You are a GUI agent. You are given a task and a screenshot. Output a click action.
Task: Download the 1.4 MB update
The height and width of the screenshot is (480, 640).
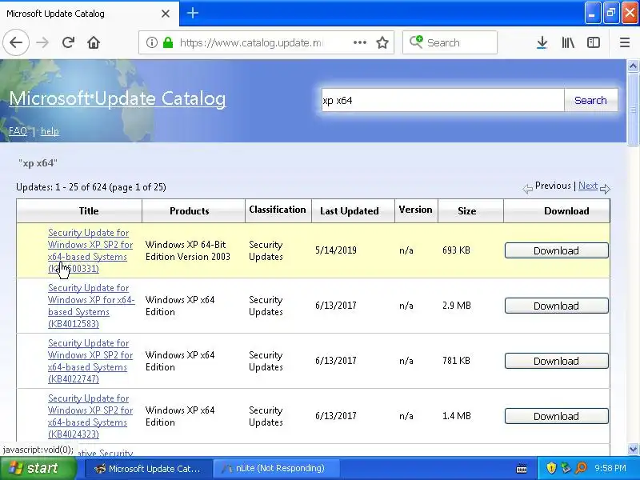556,416
